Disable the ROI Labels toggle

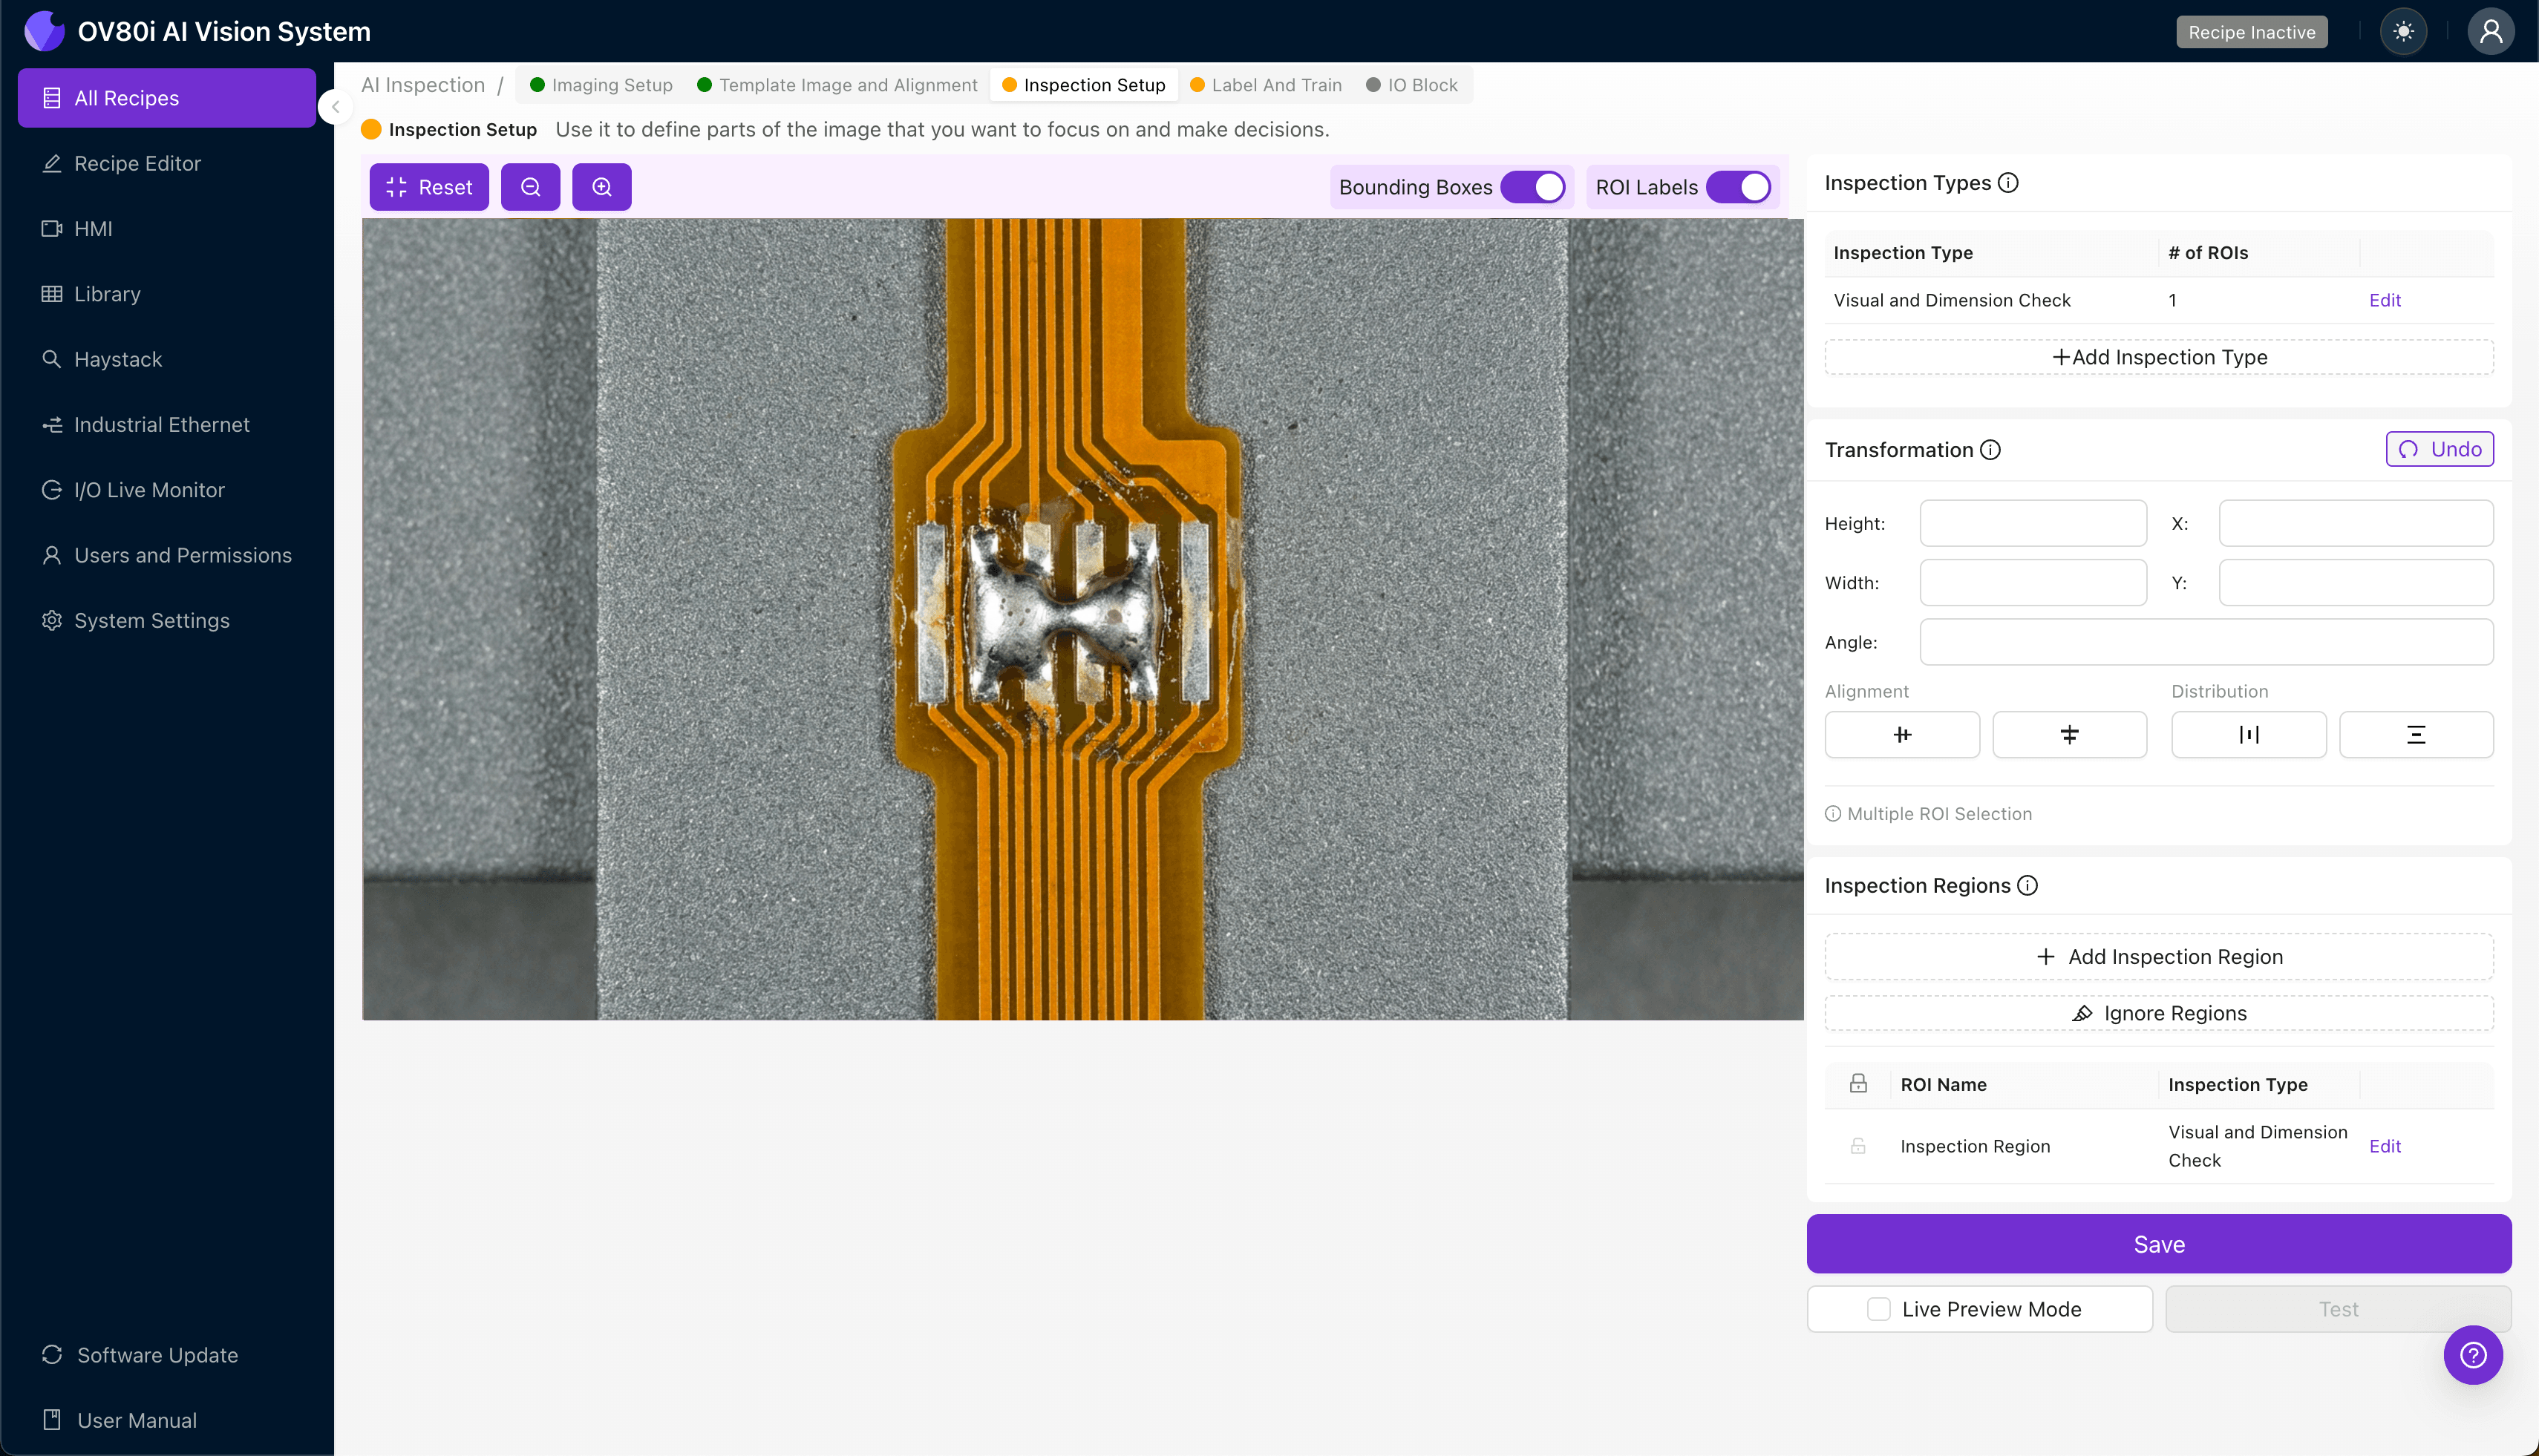click(1738, 187)
